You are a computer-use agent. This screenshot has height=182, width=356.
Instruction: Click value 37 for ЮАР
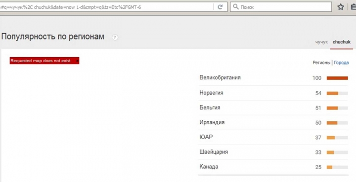(x=318, y=138)
